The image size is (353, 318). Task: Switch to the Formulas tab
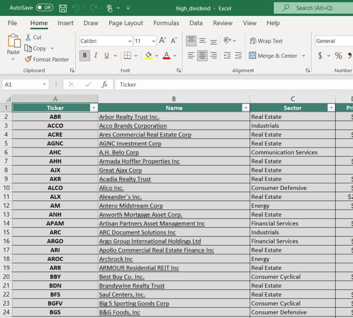pos(166,23)
